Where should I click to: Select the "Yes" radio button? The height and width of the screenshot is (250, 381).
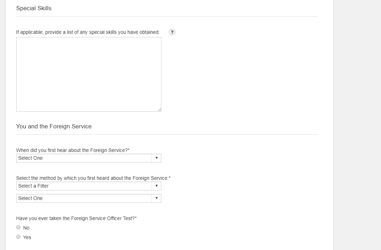(19, 237)
